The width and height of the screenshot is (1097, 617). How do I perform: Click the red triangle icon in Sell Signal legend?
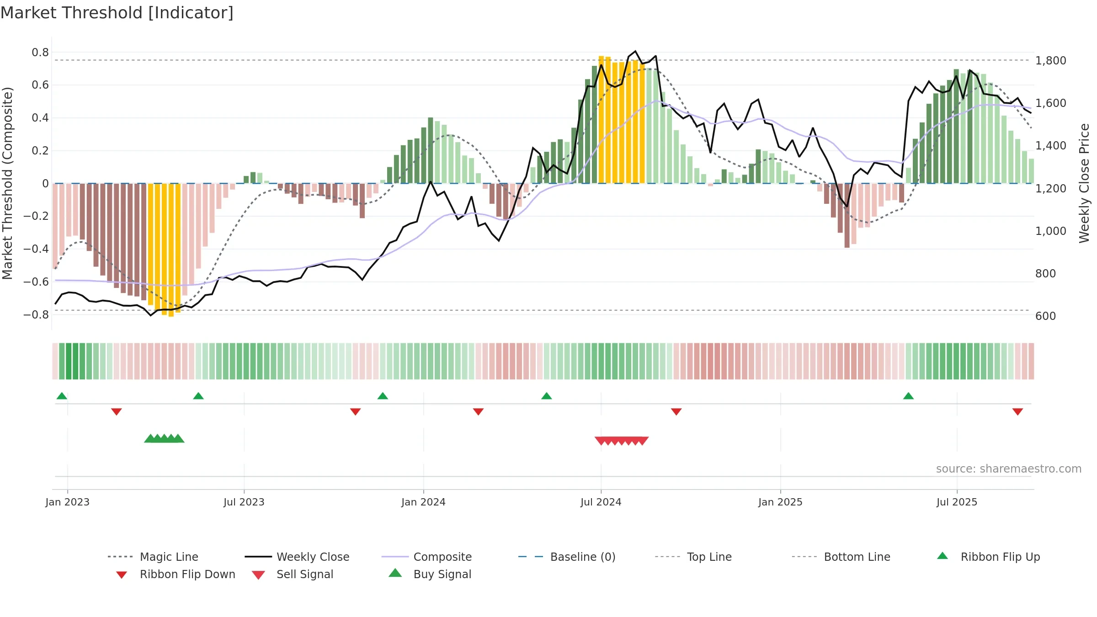point(258,575)
